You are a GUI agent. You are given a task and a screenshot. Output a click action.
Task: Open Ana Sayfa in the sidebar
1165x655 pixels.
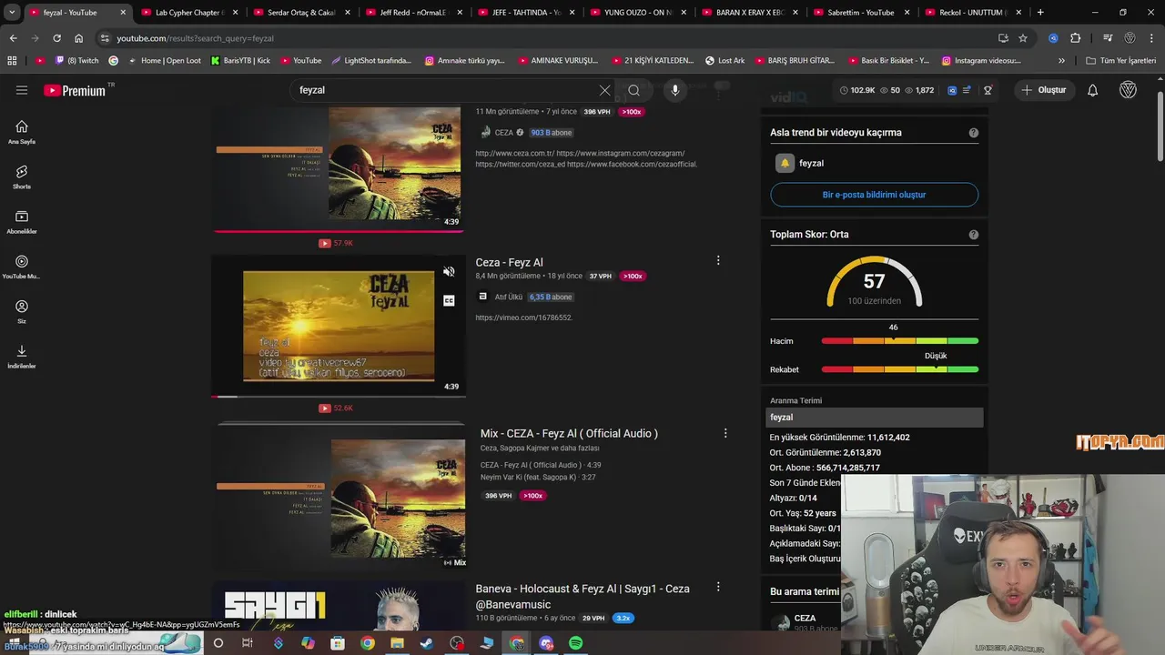click(x=22, y=132)
